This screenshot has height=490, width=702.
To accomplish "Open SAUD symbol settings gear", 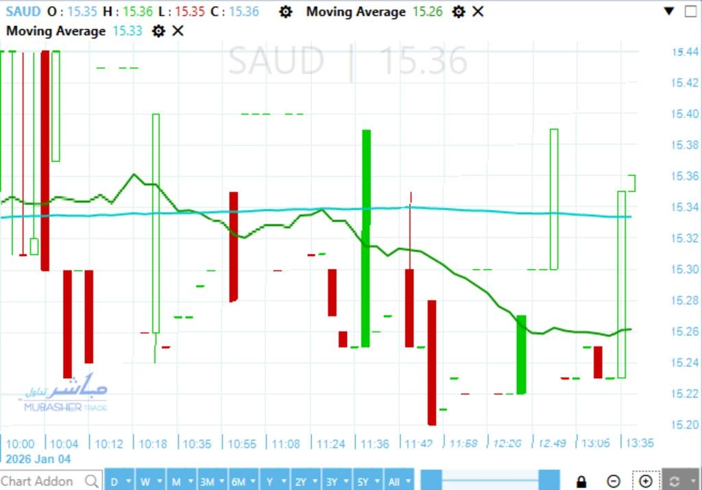I will point(286,12).
